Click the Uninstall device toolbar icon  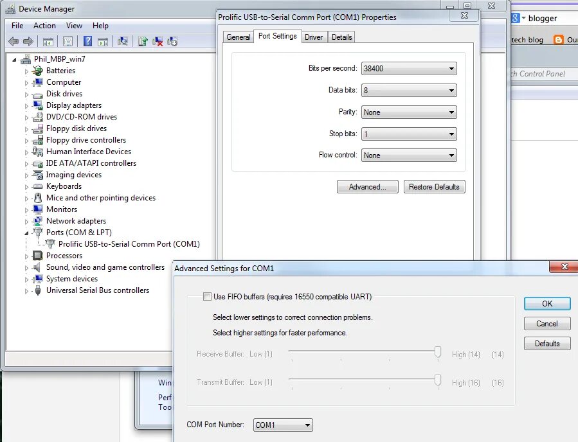click(x=158, y=41)
